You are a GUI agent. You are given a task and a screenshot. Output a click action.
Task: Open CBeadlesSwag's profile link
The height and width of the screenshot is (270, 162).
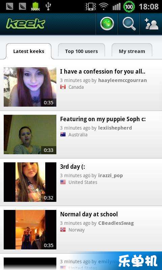[x=116, y=223]
